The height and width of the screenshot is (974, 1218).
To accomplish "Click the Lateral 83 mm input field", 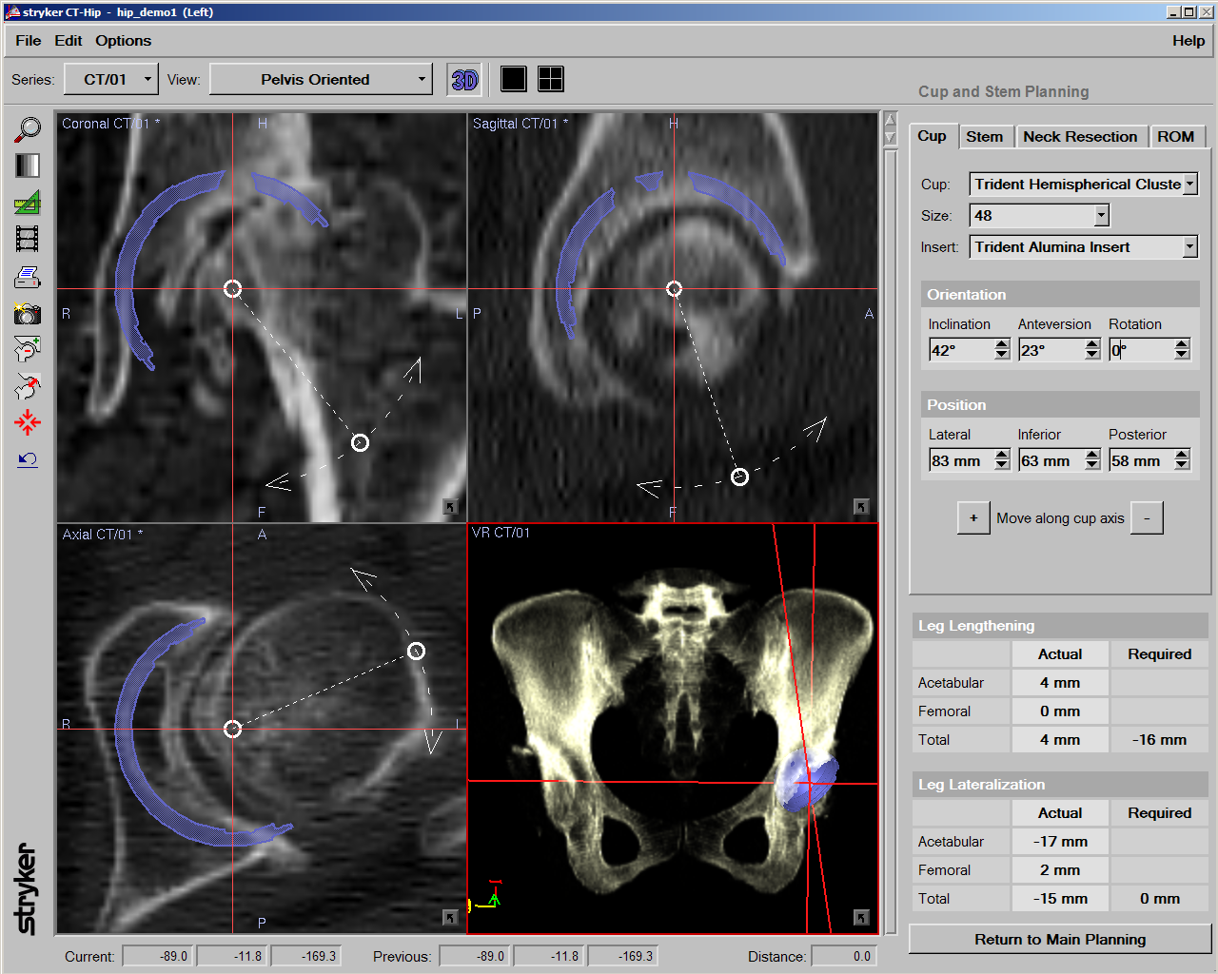I will tap(962, 460).
